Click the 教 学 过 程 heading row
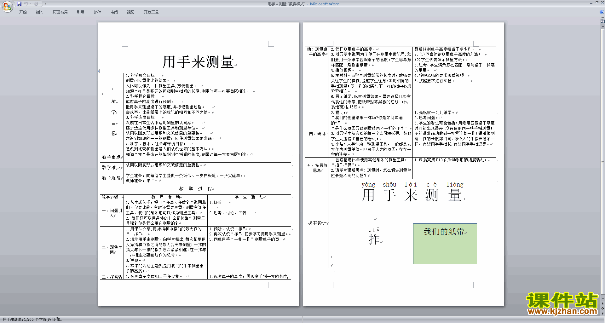 [x=195, y=189]
